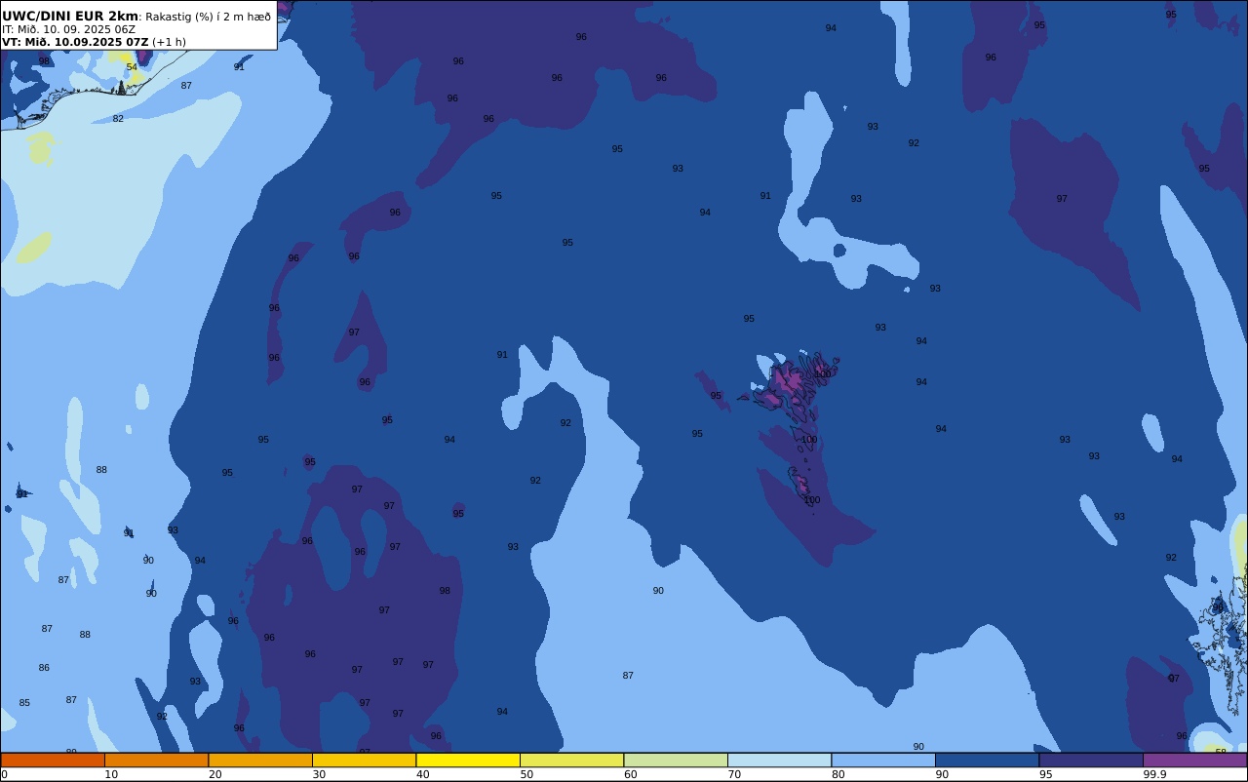
Task: Click the "VT: Mið. 10.09.2025 07Z" valid-time line
Action: click(x=75, y=42)
